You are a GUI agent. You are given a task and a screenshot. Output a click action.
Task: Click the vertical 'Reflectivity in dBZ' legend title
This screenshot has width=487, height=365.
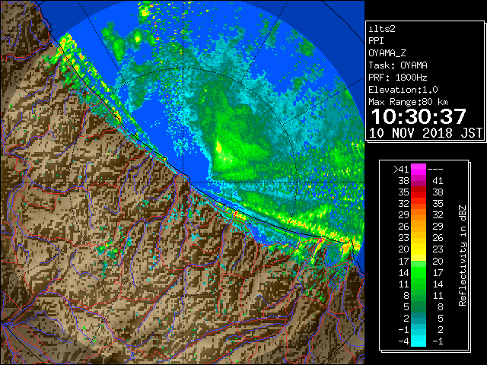[x=463, y=255]
